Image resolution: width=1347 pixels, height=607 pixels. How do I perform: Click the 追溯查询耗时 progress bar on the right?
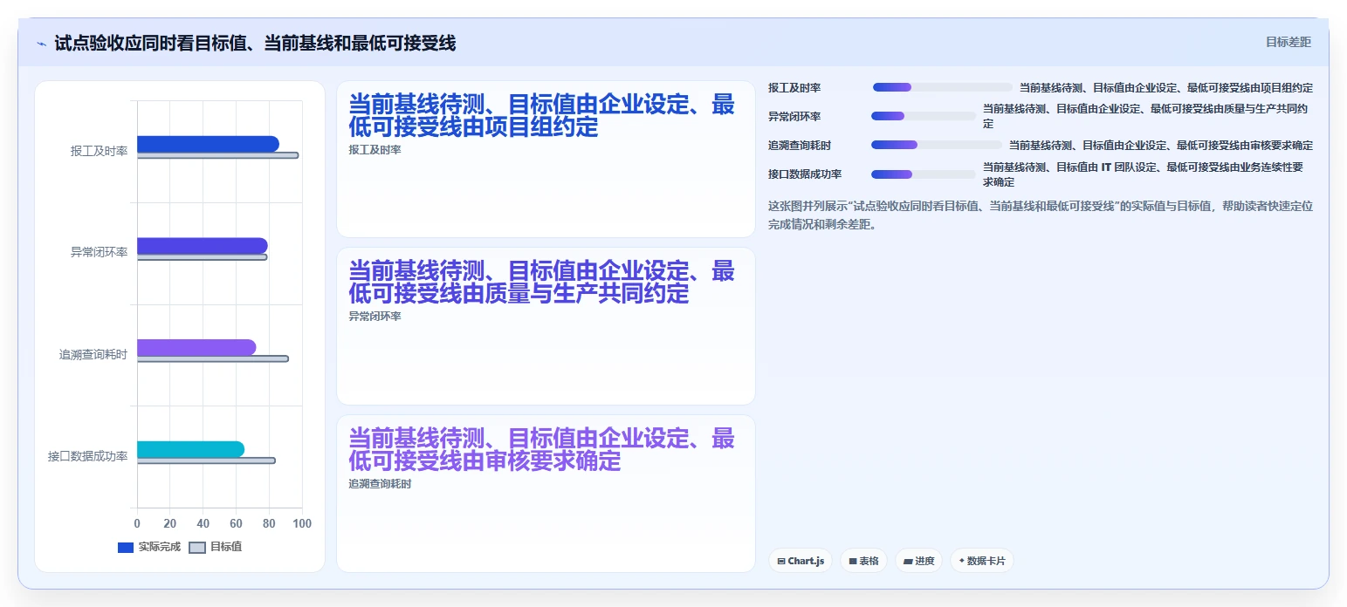pos(937,145)
